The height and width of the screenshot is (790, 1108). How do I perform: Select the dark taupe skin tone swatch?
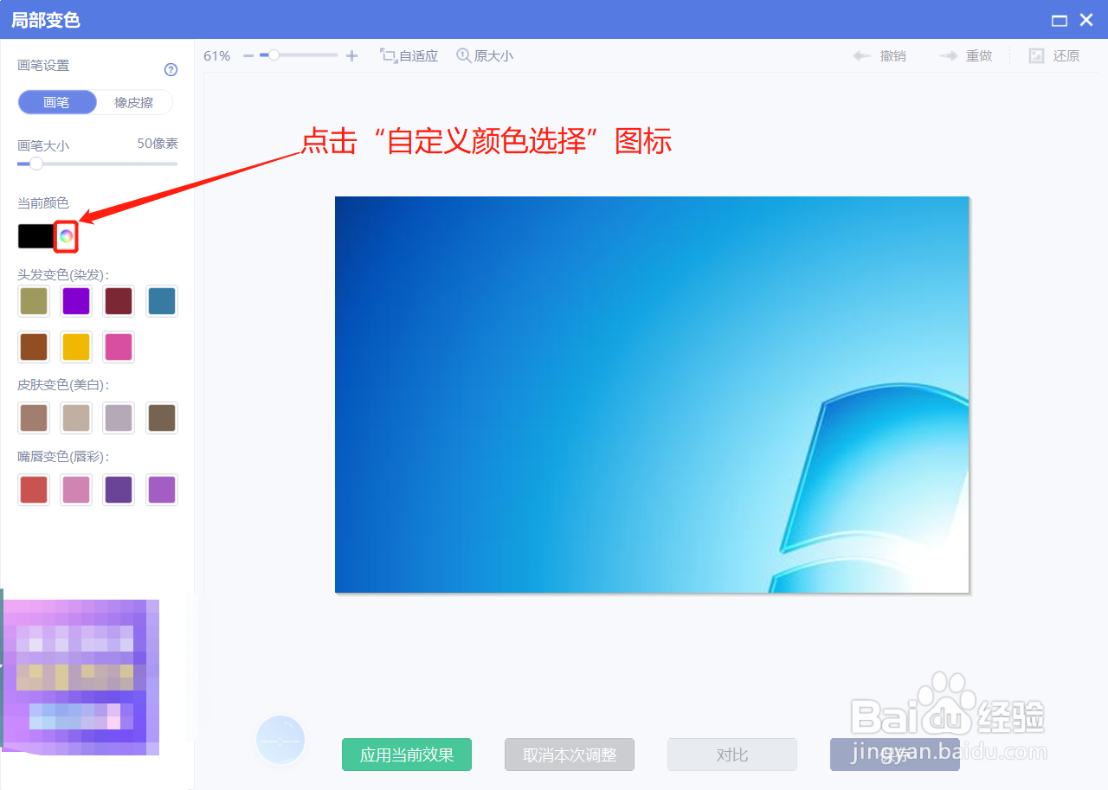click(x=162, y=418)
